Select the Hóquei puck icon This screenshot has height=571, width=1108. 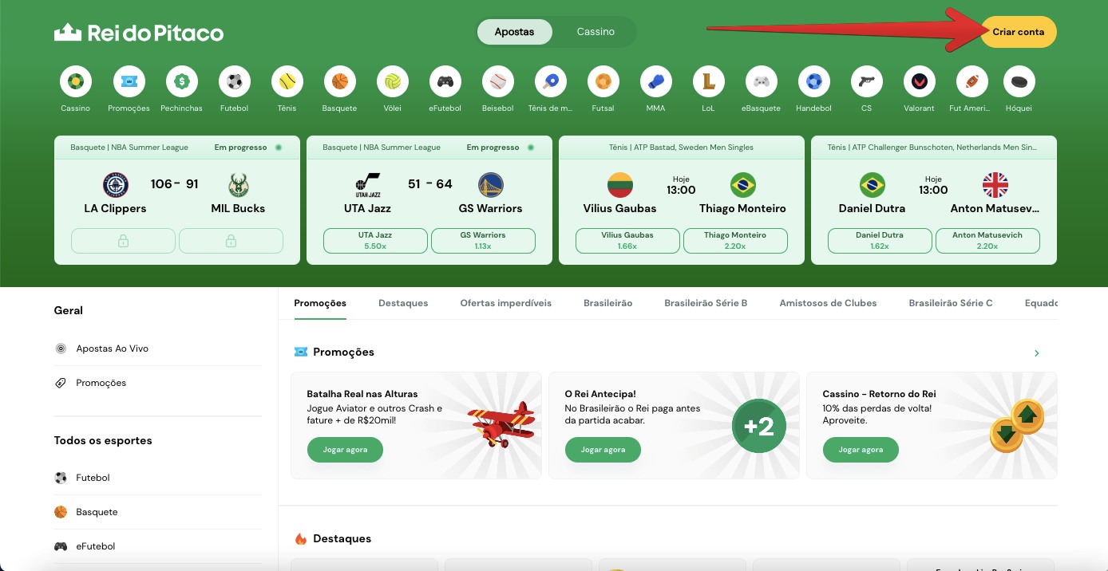(x=1019, y=81)
